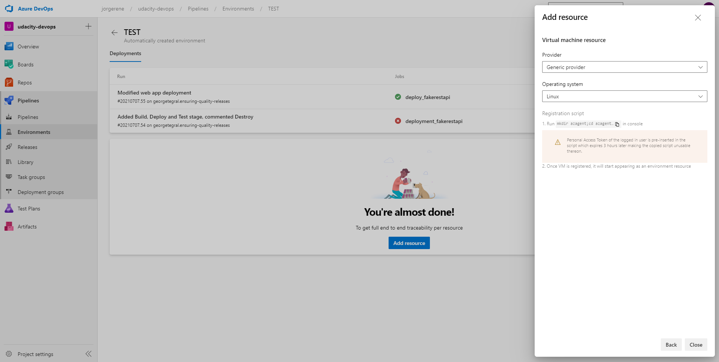Click the deployment_fakerestapi job name
This screenshot has width=719, height=362.
click(x=434, y=121)
